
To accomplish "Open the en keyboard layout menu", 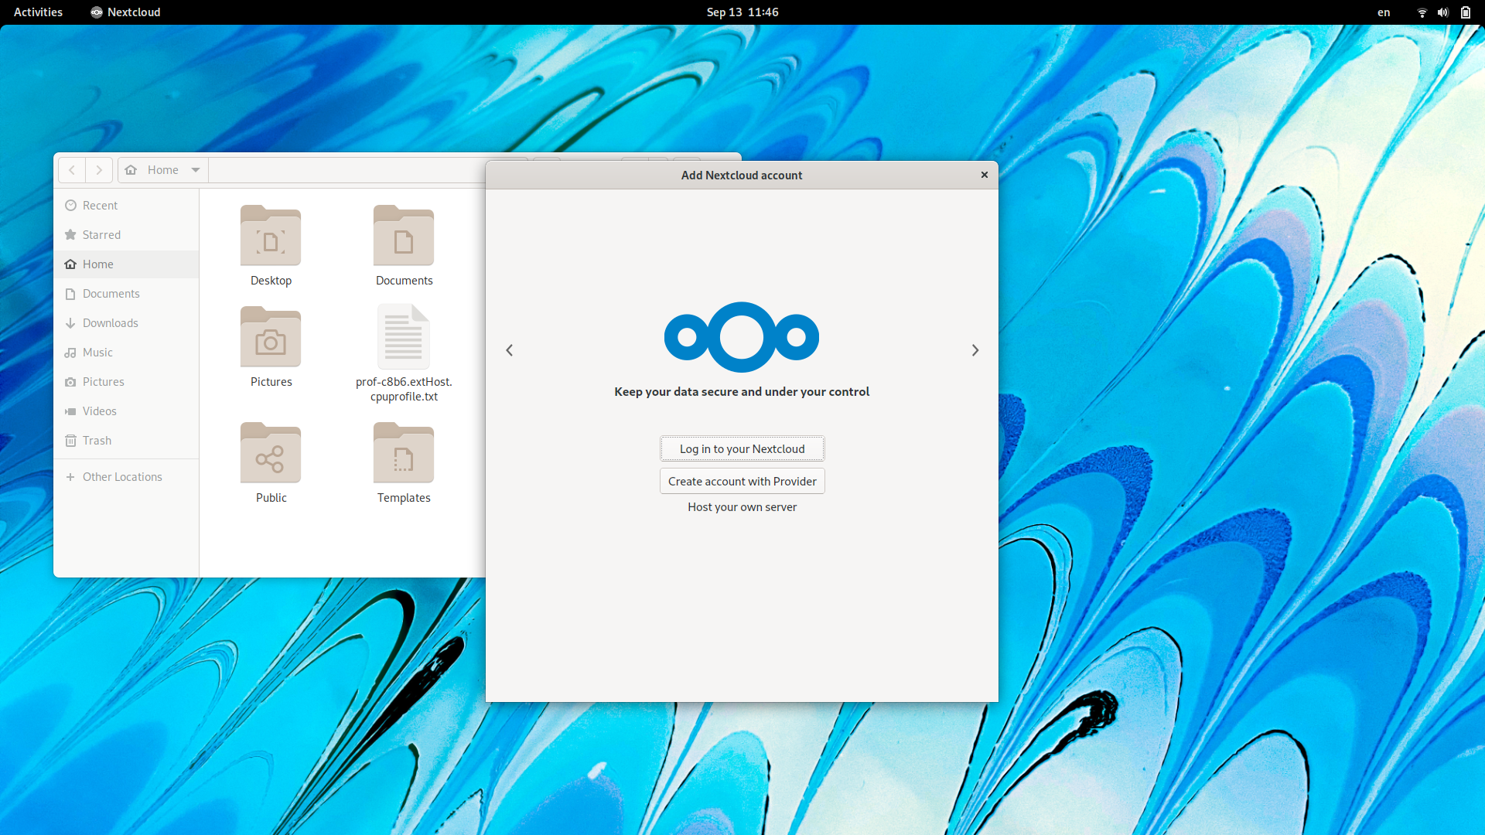I will coord(1384,12).
